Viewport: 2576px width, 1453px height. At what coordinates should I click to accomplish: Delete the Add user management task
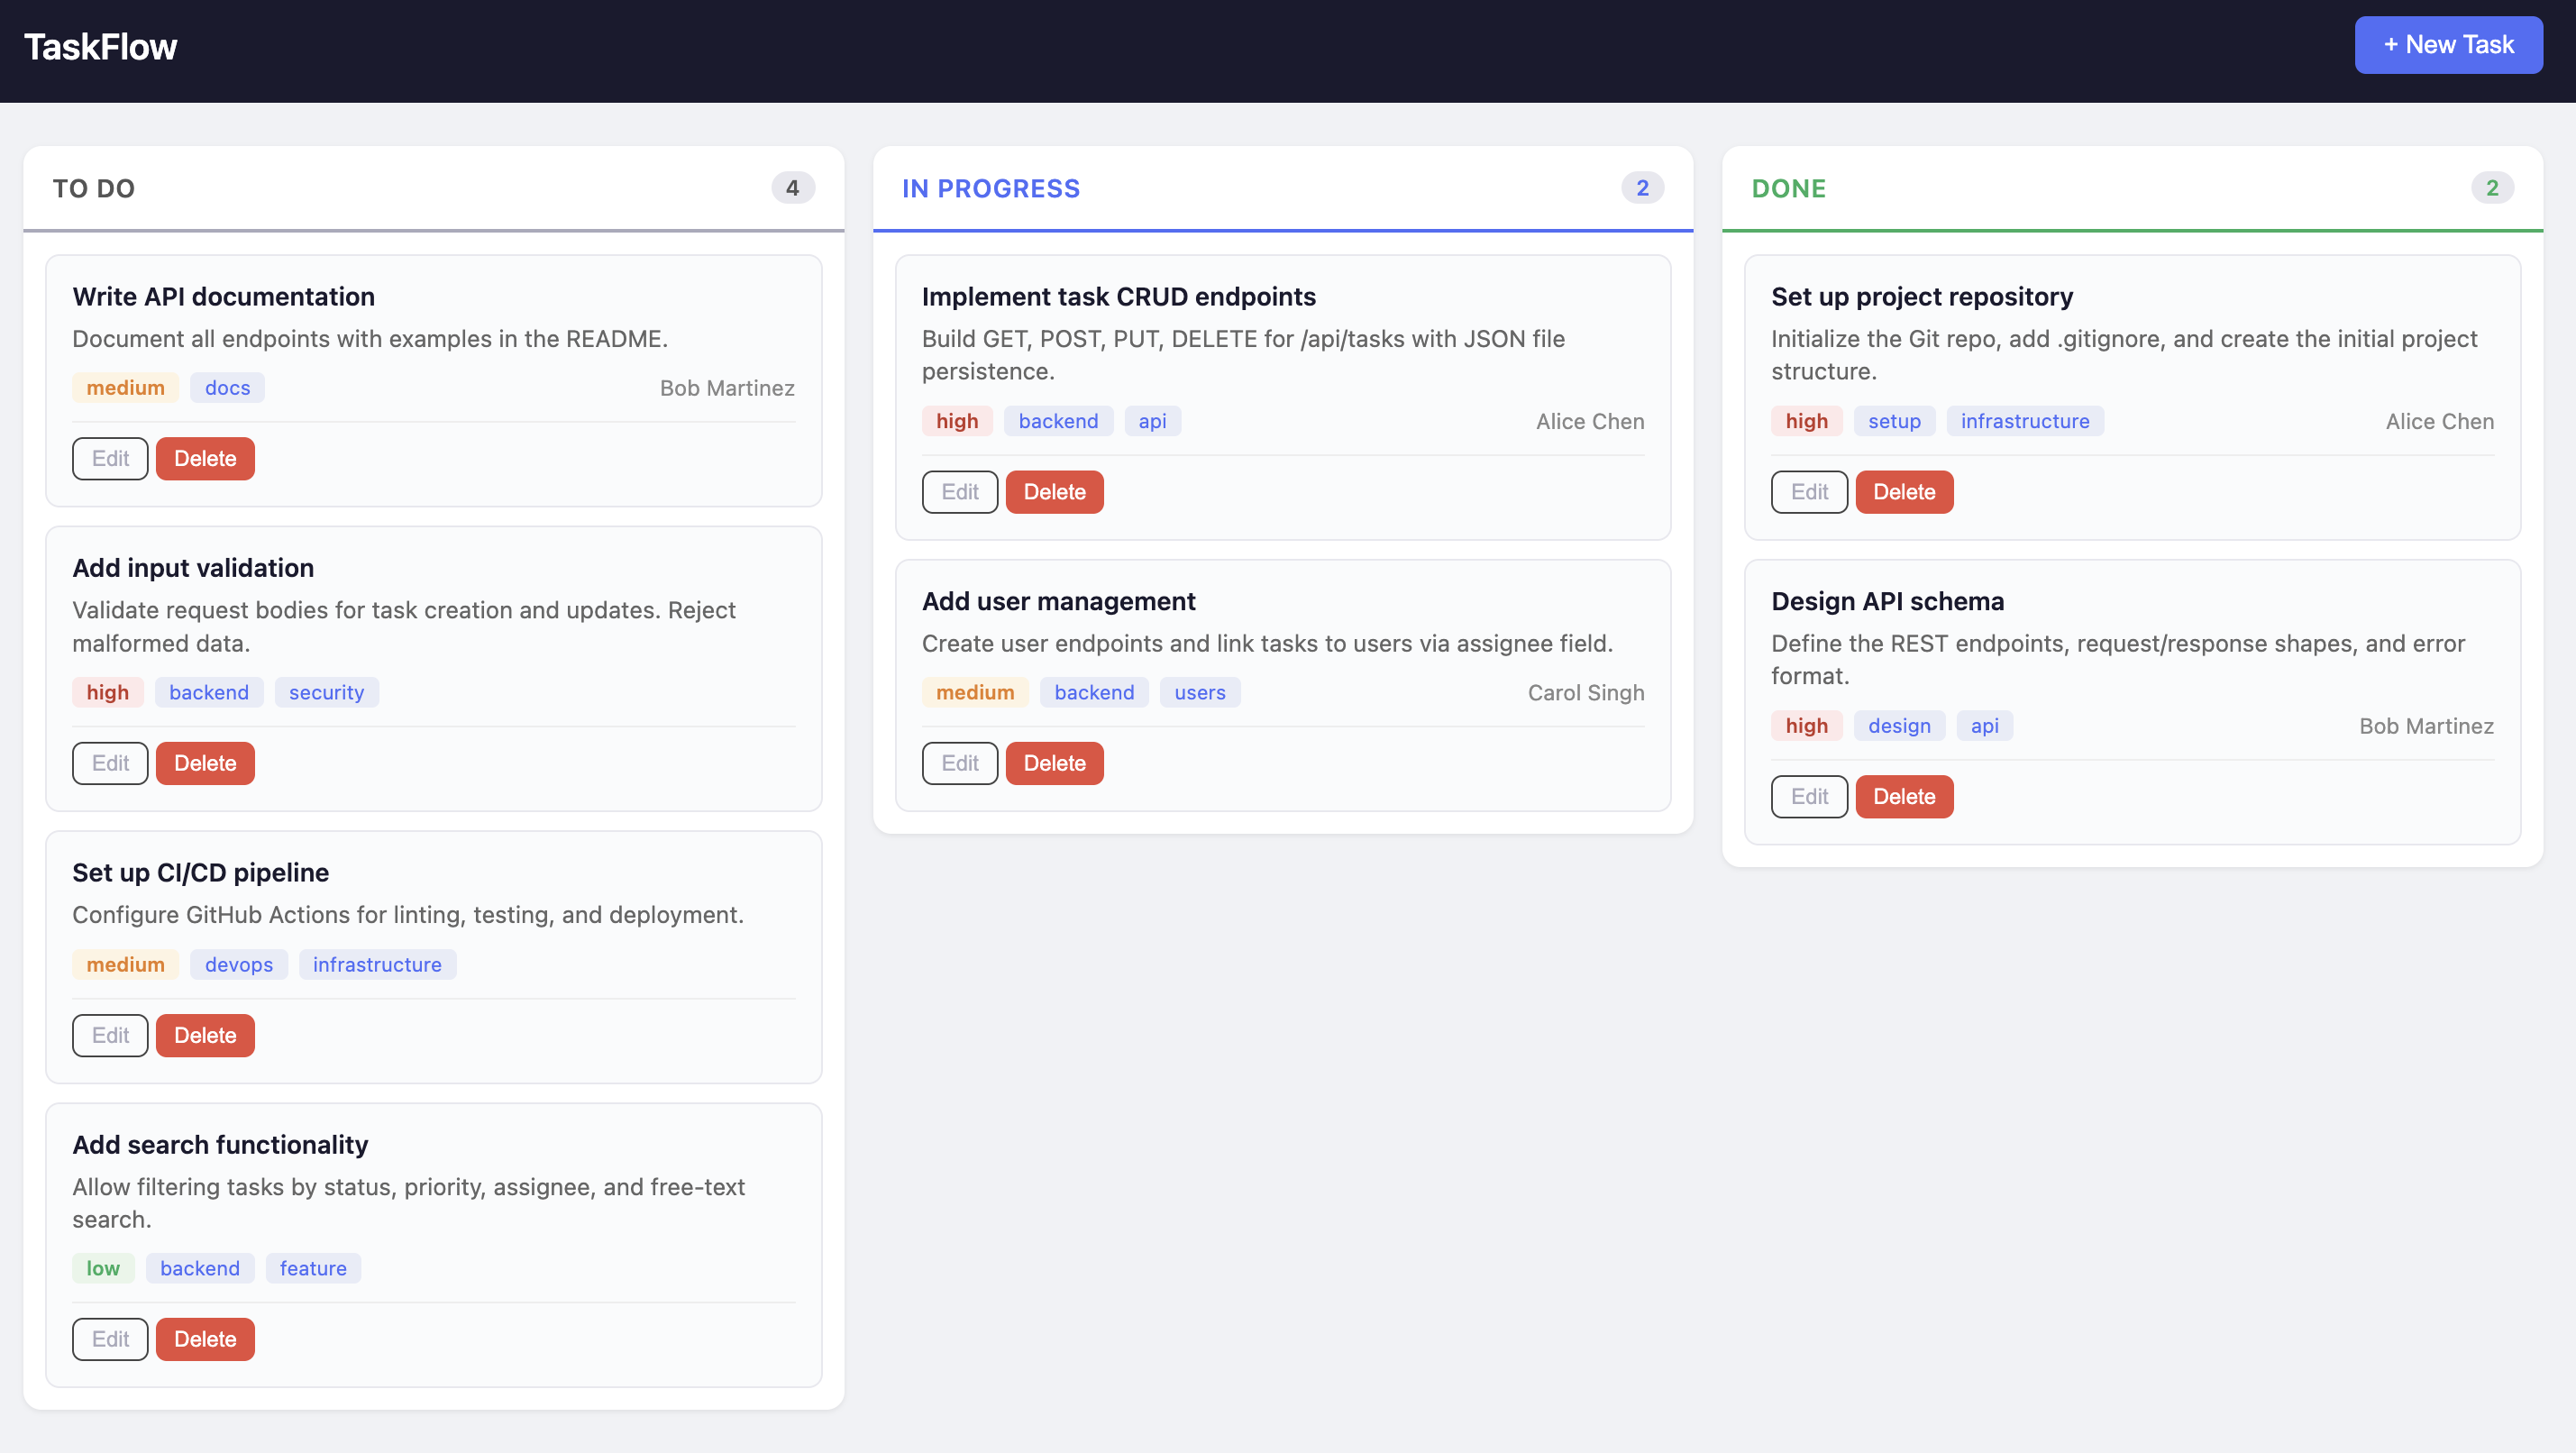point(1055,764)
